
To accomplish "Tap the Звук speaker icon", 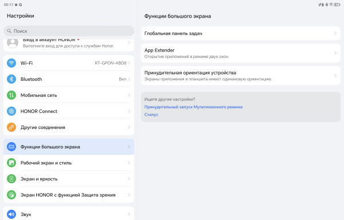I will click(x=11, y=214).
